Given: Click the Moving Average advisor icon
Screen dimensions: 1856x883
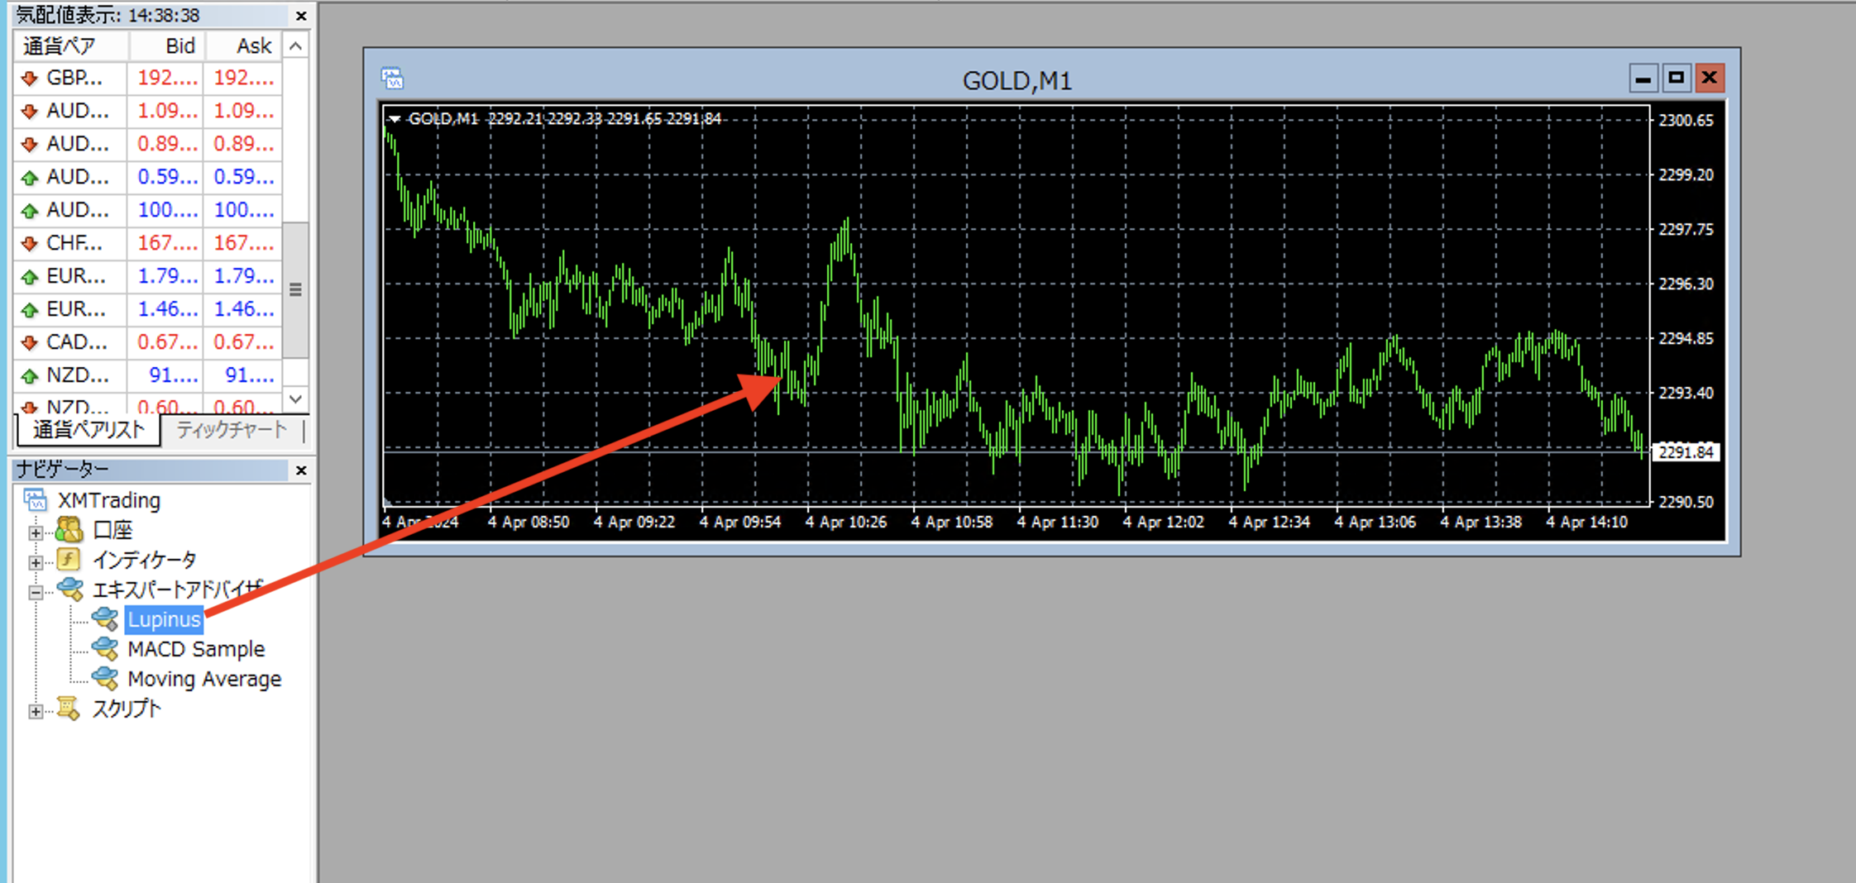Looking at the screenshot, I should tap(105, 679).
